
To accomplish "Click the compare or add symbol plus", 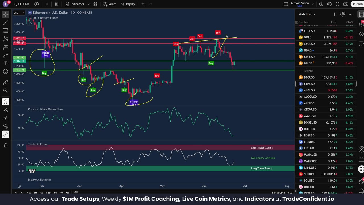I will pos(36,4).
